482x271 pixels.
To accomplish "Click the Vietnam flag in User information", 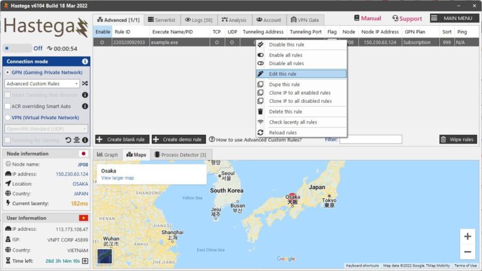I will [x=83, y=218].
